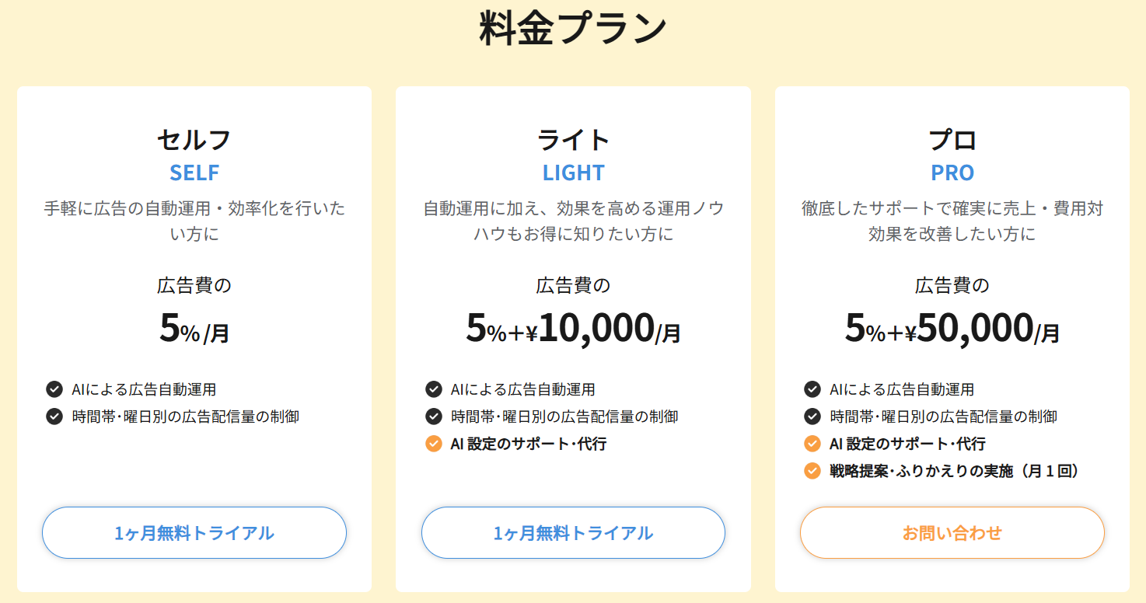Select the blue LIGHT plan label
Screen dimensions: 1146x603
pos(573,173)
